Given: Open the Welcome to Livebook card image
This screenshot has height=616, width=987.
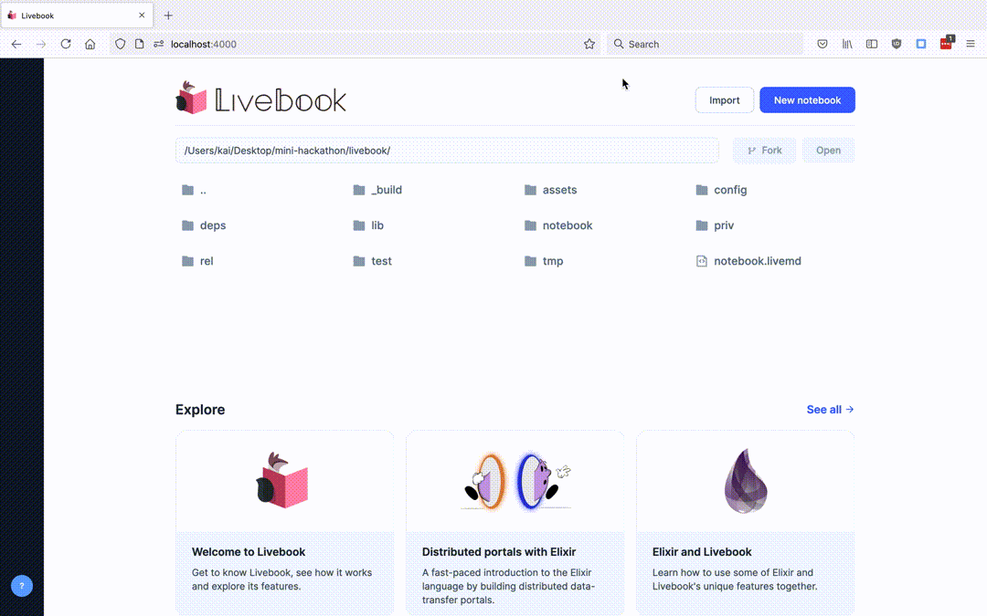Looking at the screenshot, I should pos(284,481).
